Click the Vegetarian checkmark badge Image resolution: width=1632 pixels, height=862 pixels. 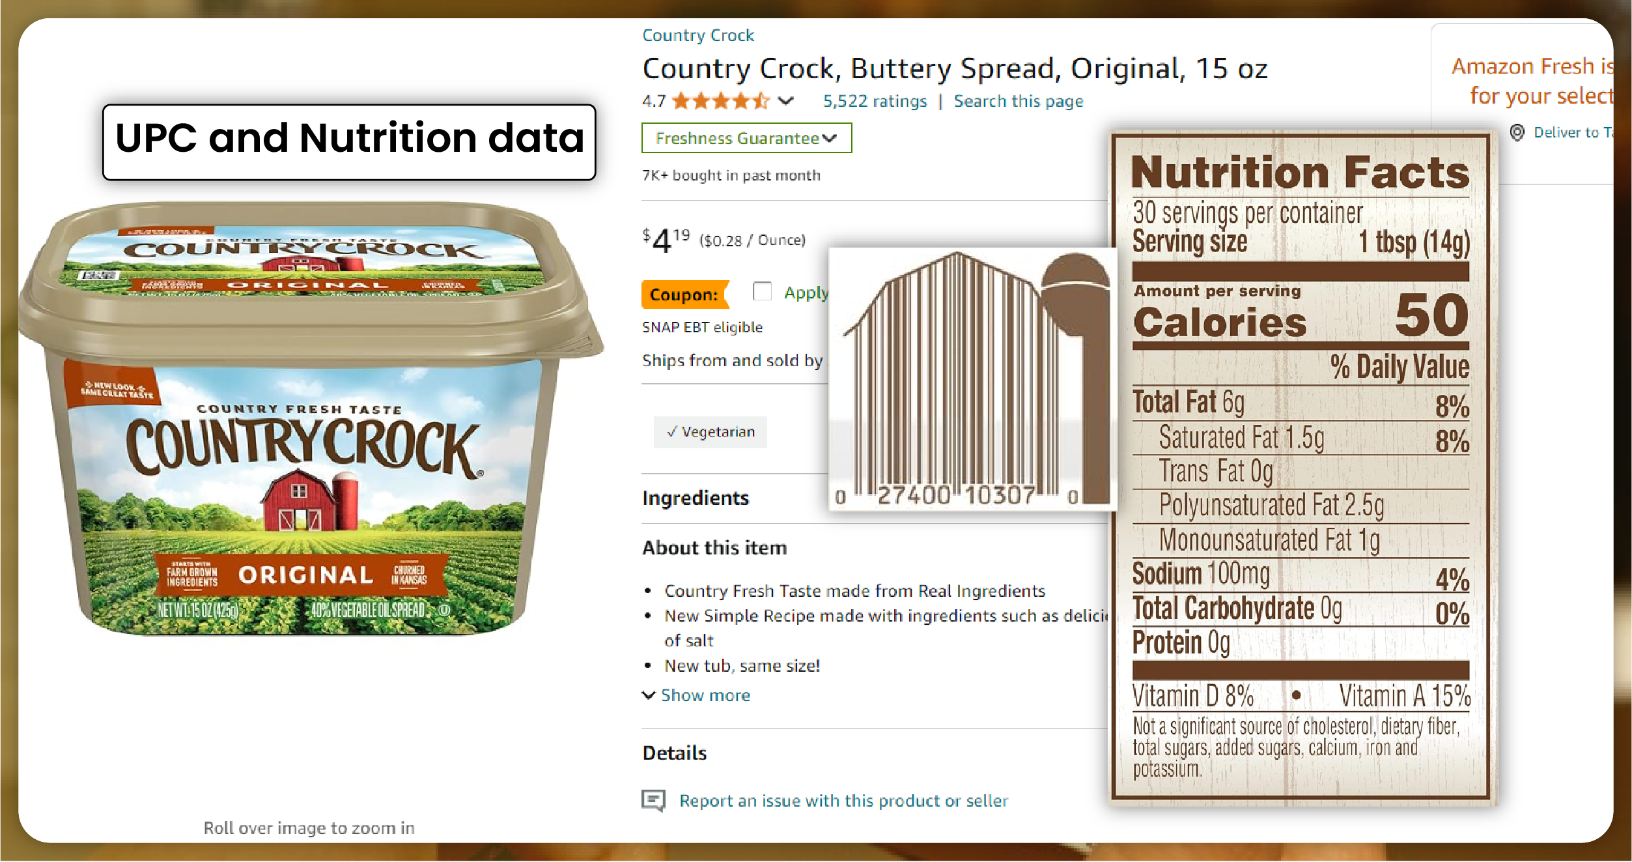click(x=707, y=431)
